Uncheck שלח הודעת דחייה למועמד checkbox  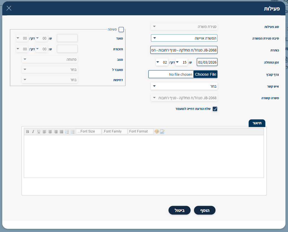click(215, 109)
